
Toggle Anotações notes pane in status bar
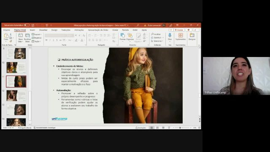[x=141, y=128]
